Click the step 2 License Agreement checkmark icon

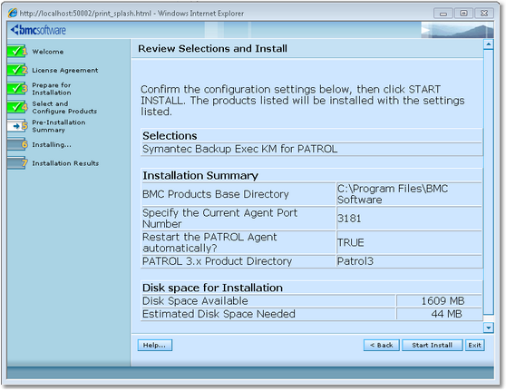(x=17, y=70)
